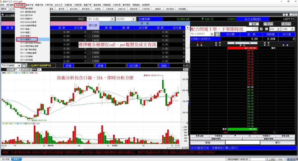Select the 日 daily period chart button
Screen dimensions: 298x161
click(8, 69)
